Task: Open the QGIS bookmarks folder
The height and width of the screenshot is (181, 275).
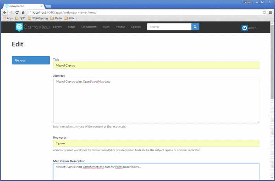Action: click(20, 18)
